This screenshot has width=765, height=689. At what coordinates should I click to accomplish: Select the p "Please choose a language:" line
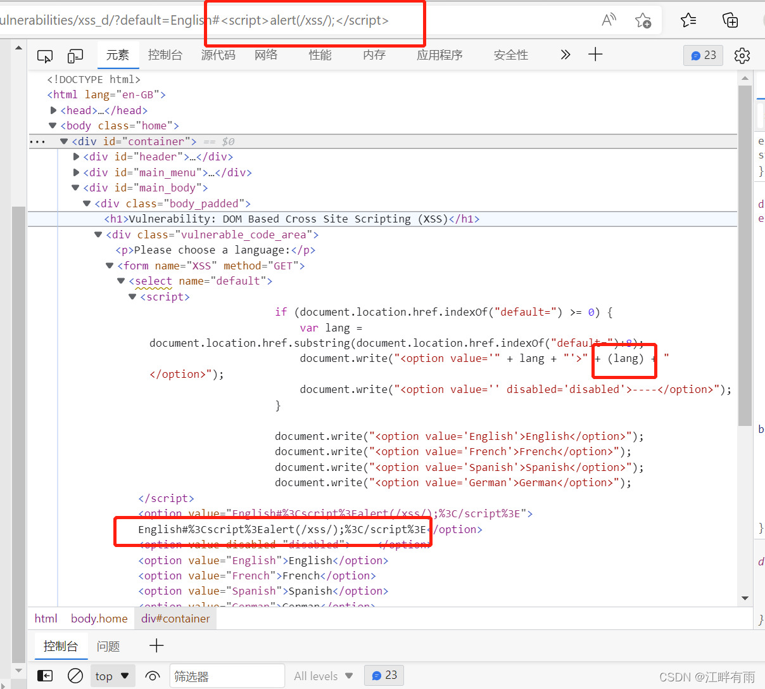(x=215, y=250)
